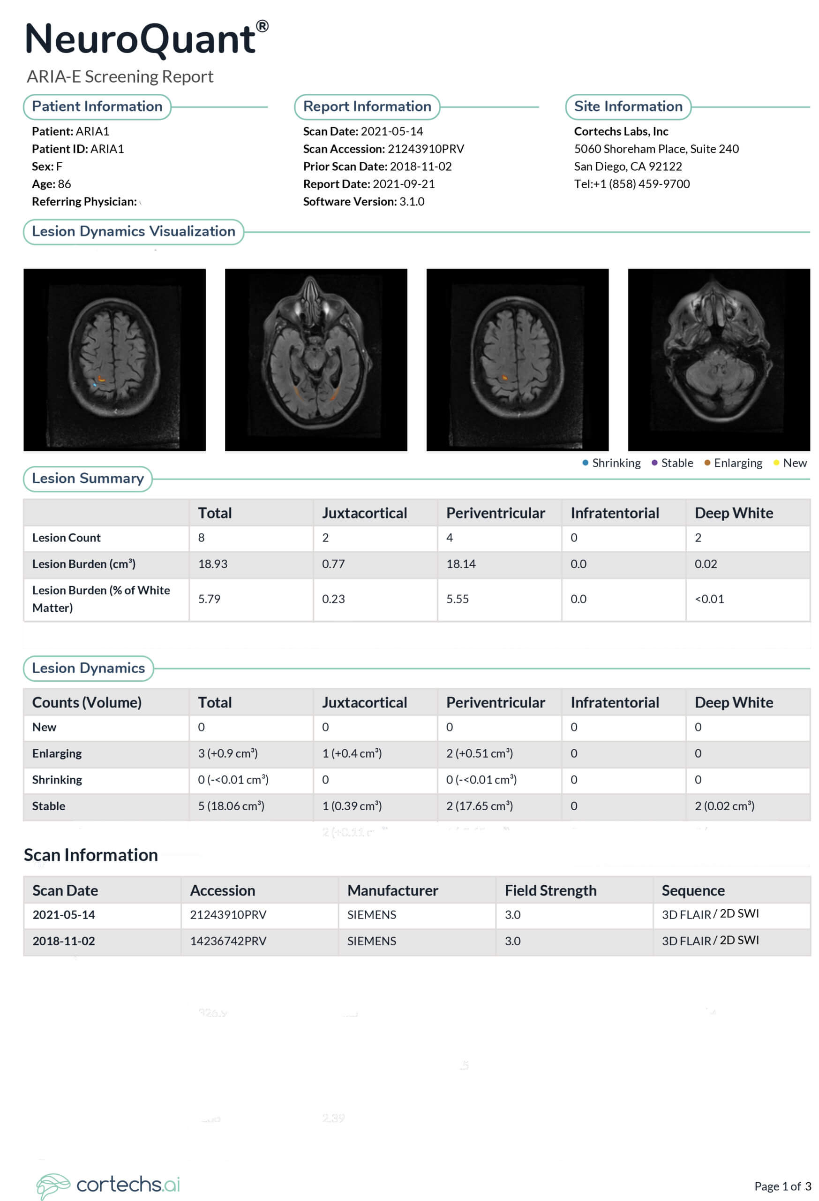Image resolution: width=819 pixels, height=1201 pixels.
Task: Select the Patient ID: ARIA1 line
Action: click(x=78, y=149)
